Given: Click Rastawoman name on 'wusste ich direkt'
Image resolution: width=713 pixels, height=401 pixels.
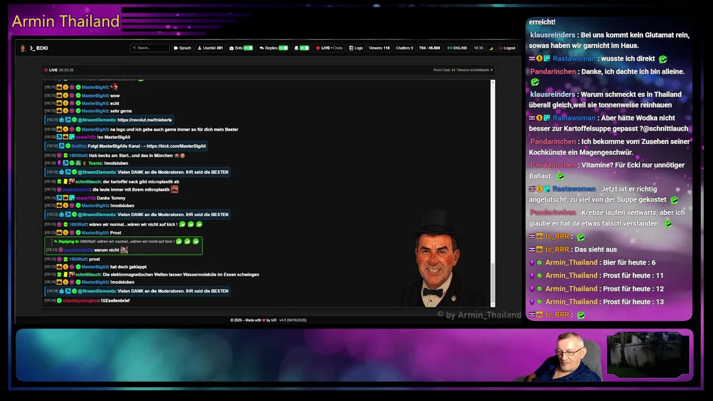Looking at the screenshot, I should [x=574, y=58].
